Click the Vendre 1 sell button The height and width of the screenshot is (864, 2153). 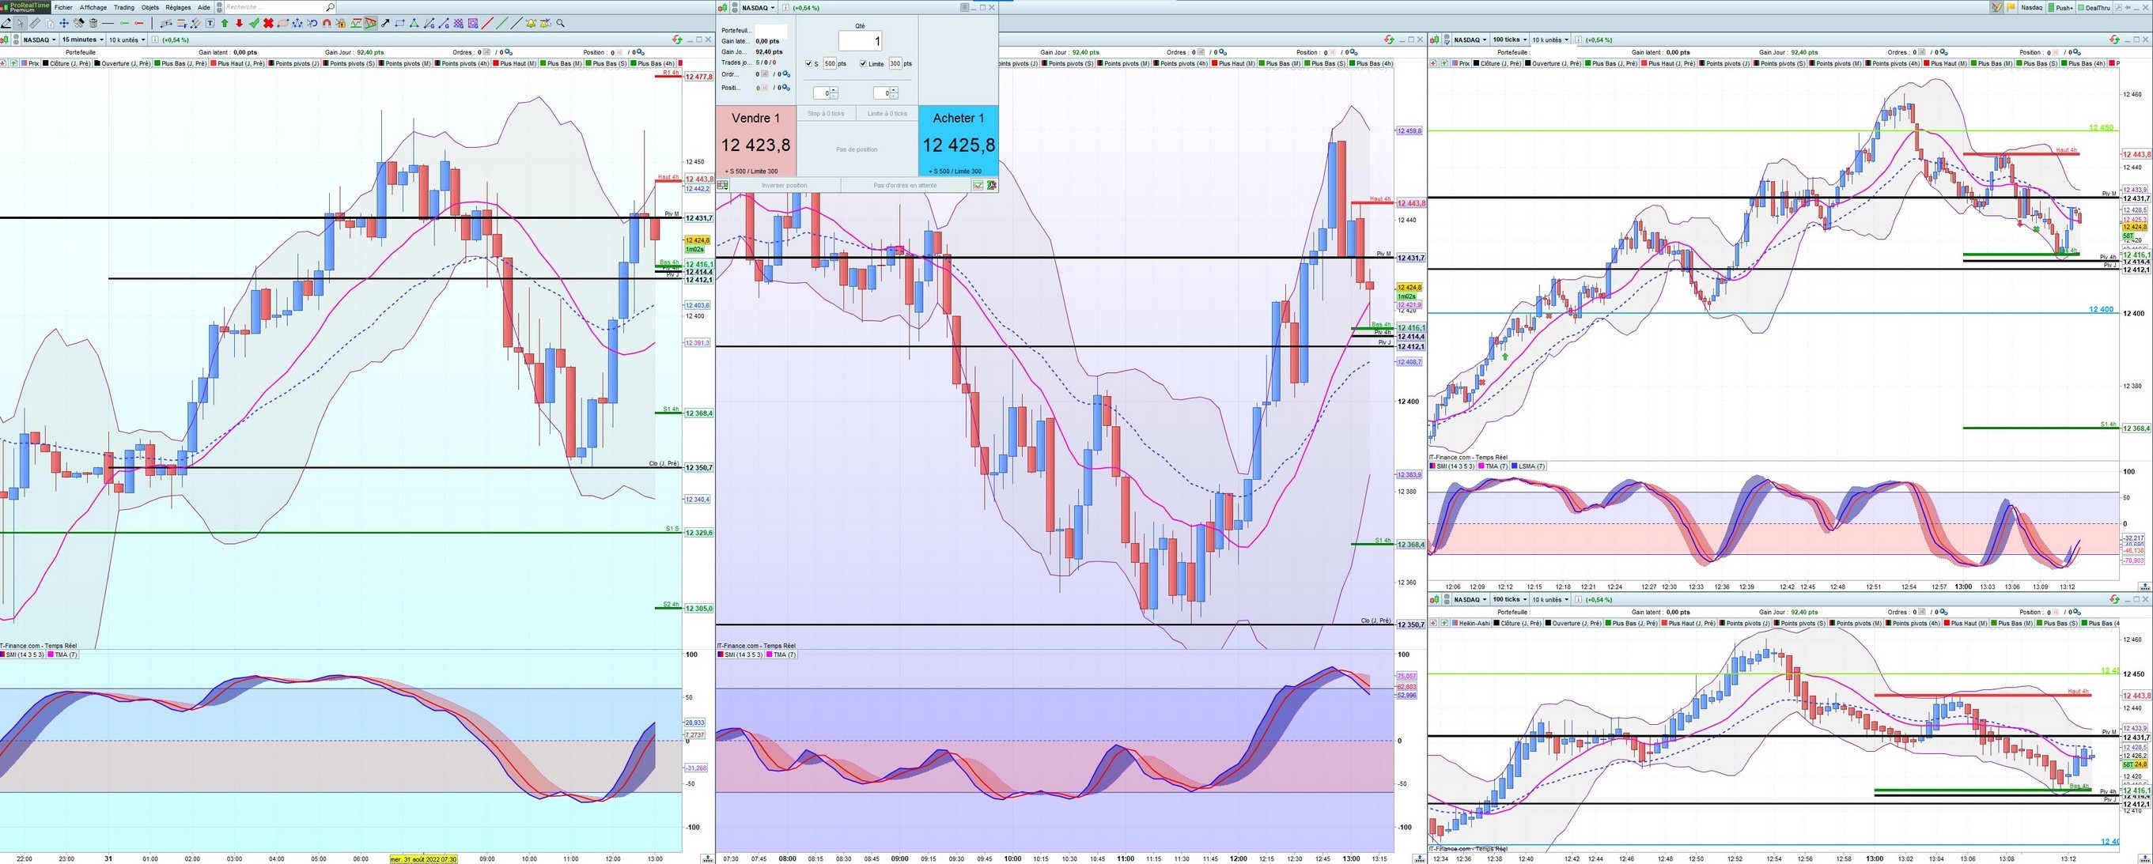(x=755, y=140)
